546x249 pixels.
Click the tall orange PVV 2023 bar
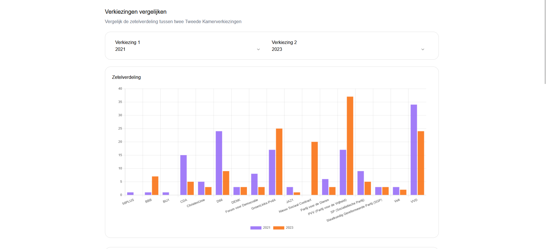tap(350, 146)
